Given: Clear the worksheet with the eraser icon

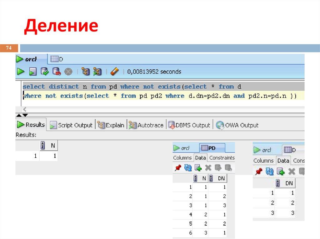Looking at the screenshot, I should point(115,71).
